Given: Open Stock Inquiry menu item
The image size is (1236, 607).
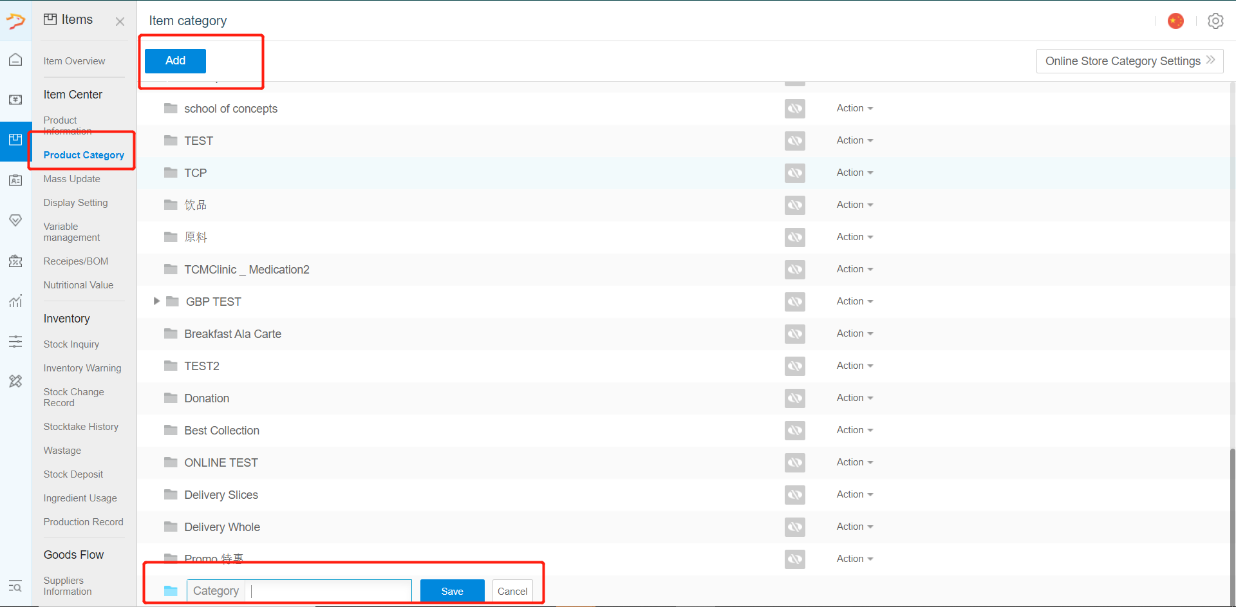Looking at the screenshot, I should 71,344.
